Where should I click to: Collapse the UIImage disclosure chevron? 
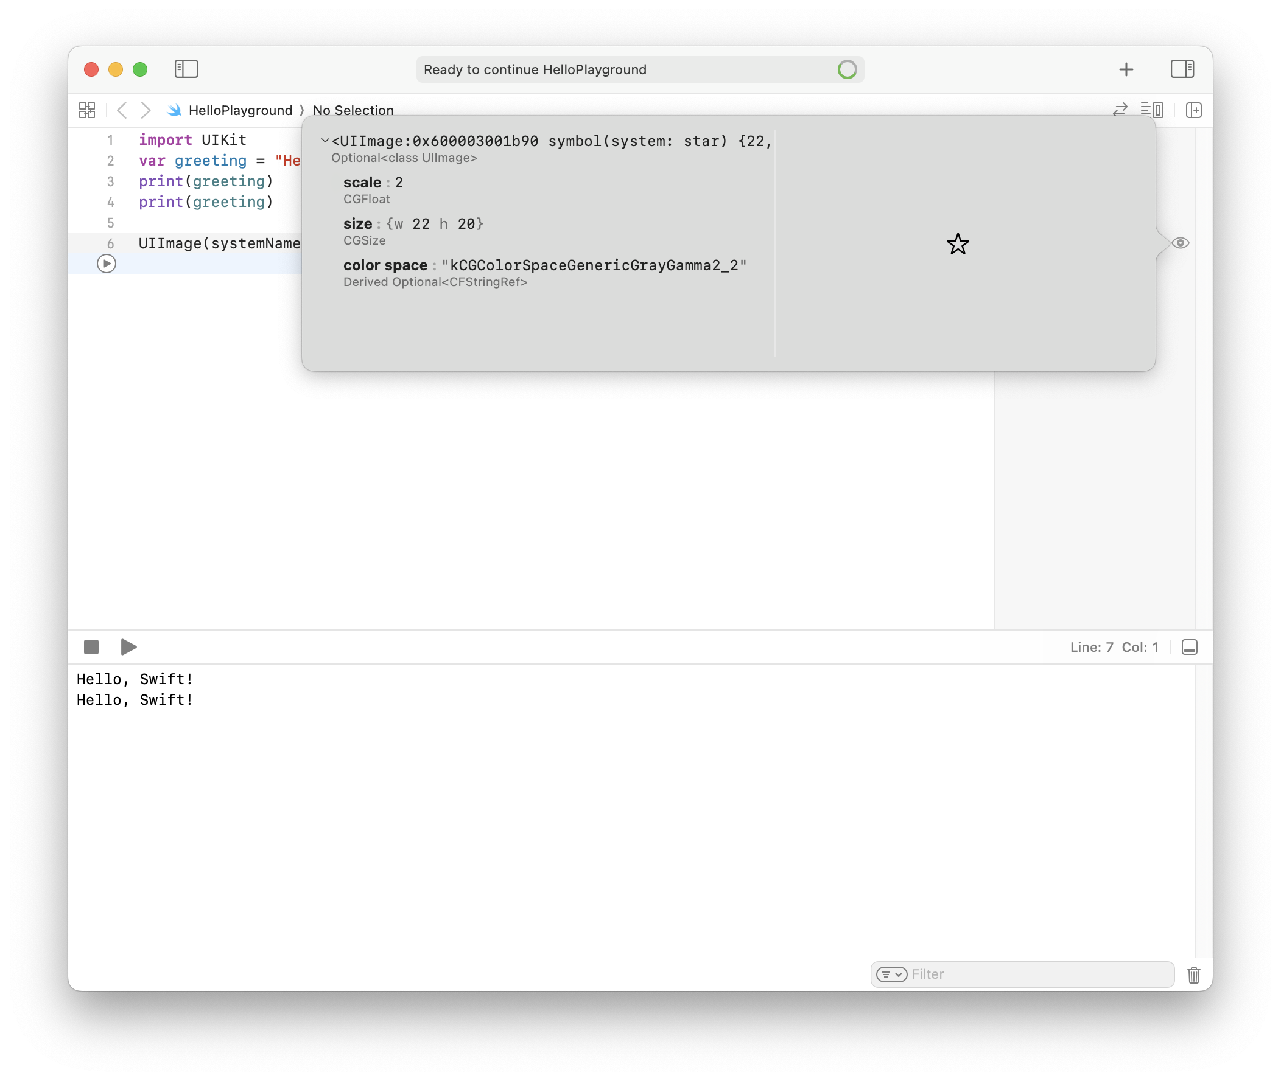[325, 141]
